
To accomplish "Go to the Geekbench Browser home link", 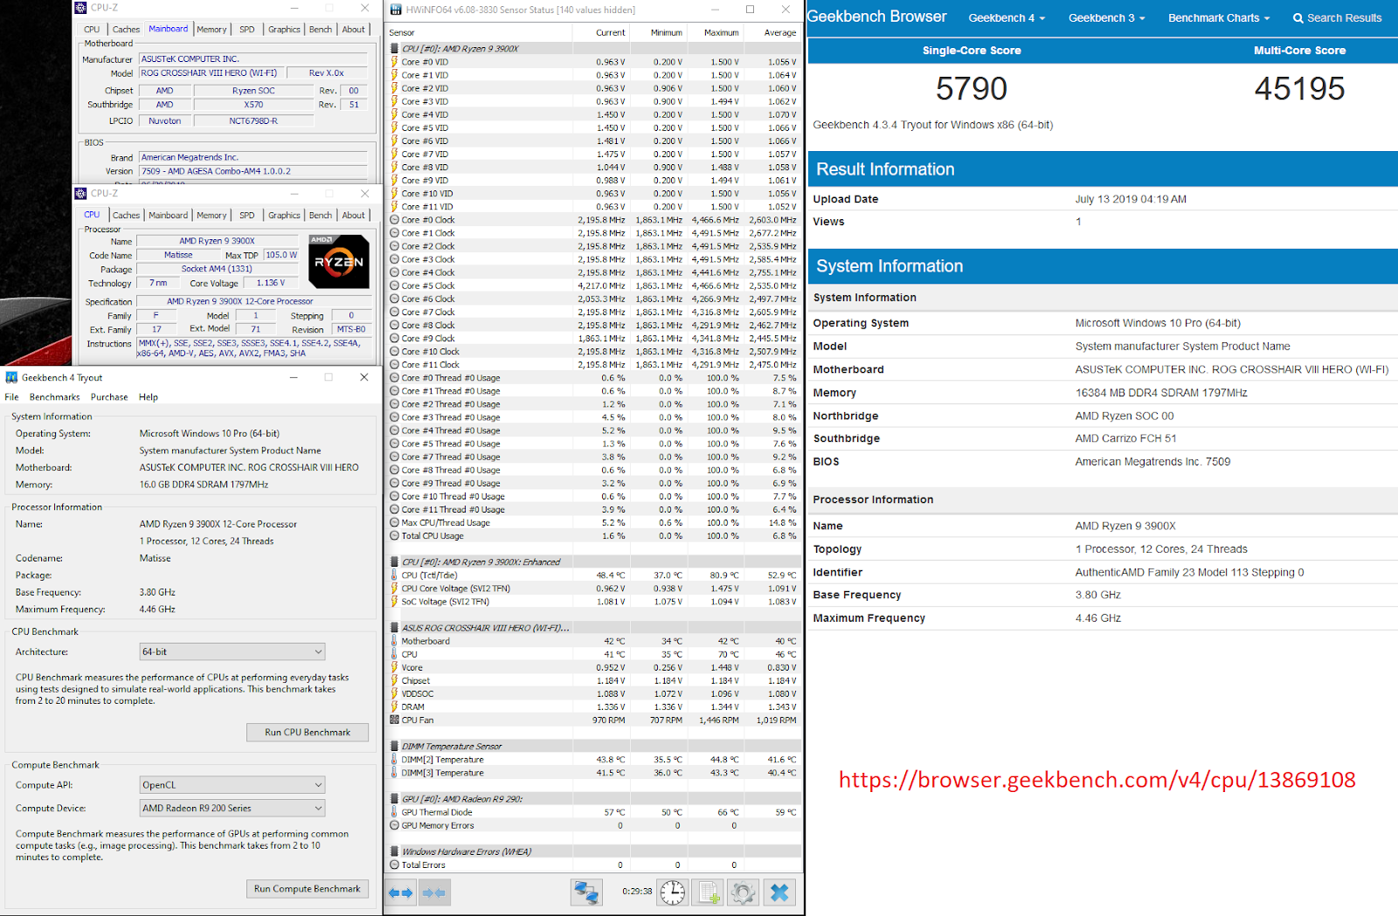I will (x=876, y=17).
